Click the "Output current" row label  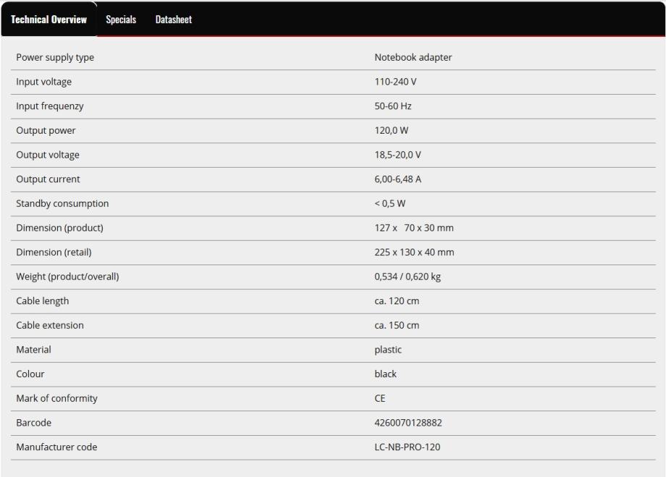(x=48, y=179)
